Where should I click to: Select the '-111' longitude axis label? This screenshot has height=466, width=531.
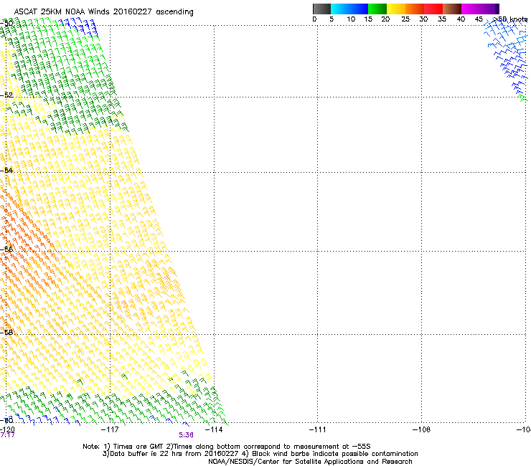point(318,429)
